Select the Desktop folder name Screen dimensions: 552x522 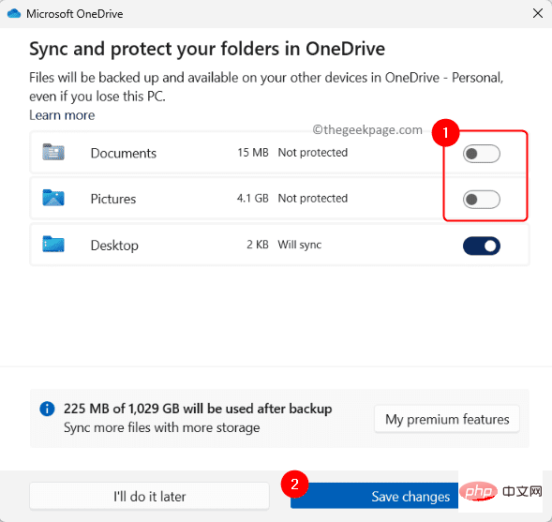point(114,246)
